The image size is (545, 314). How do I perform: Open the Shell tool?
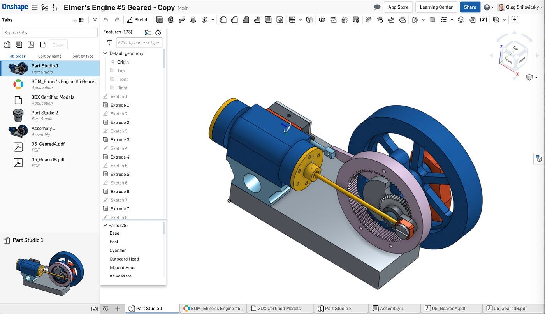click(x=268, y=19)
